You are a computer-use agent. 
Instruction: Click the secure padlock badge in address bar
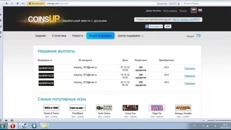(36, 3)
